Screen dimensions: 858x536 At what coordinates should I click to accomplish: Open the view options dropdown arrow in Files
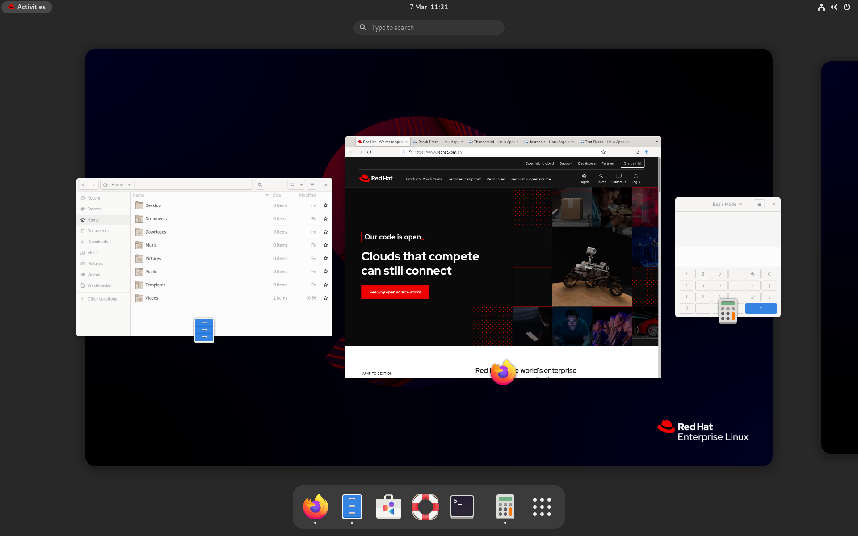tap(302, 185)
